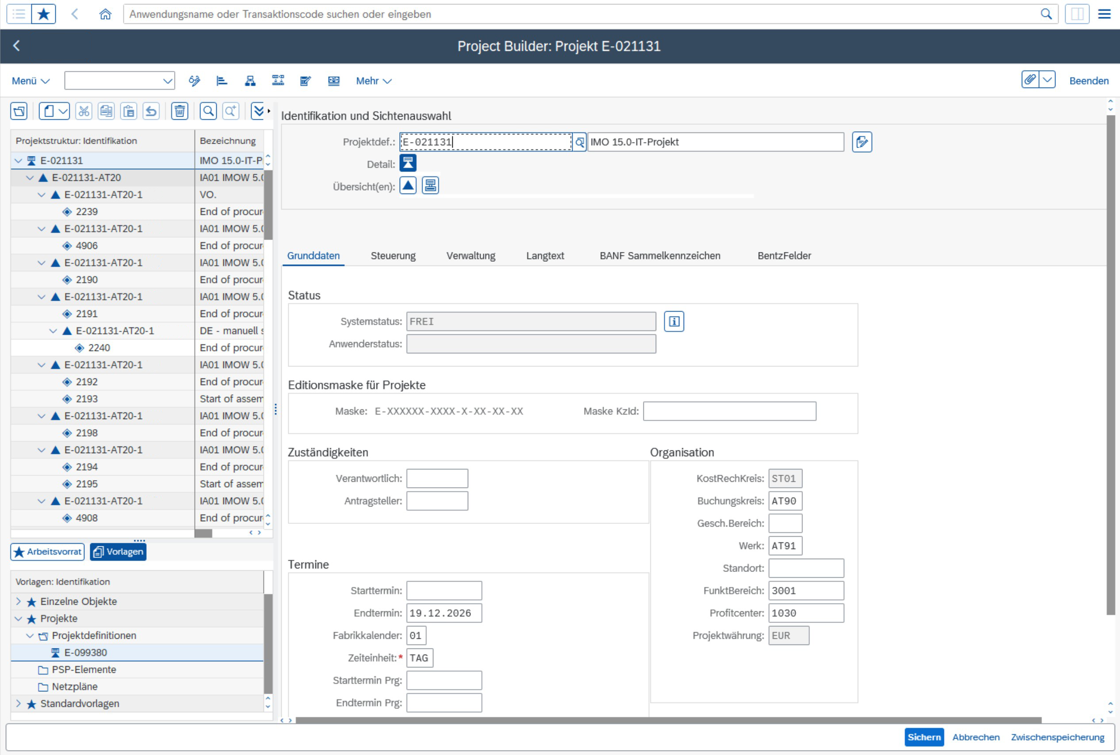This screenshot has height=755, width=1120.
Task: Click the Detail project definition icon
Action: point(408,163)
